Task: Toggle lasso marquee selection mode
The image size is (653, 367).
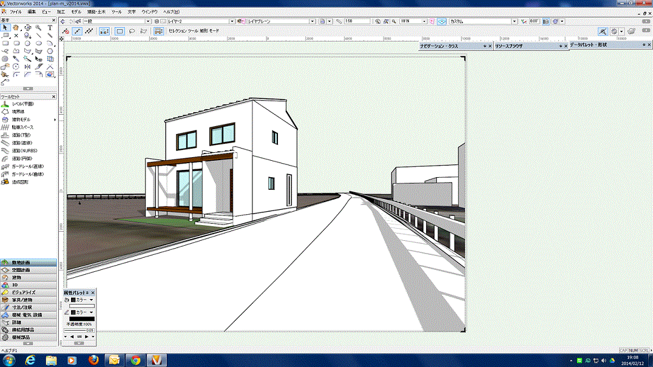Action: pyautogui.click(x=132, y=31)
